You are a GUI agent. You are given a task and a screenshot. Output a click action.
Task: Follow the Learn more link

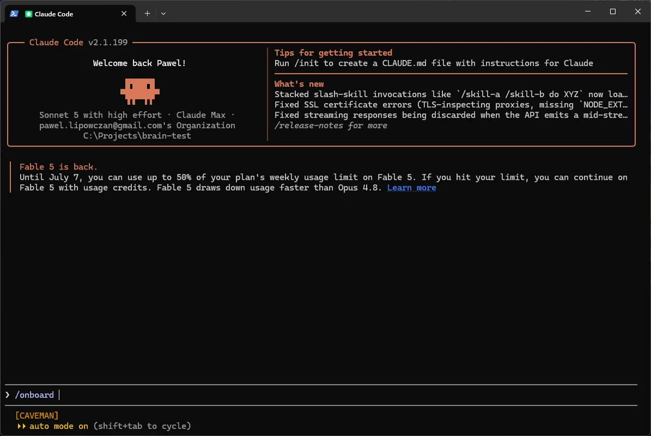[411, 187]
